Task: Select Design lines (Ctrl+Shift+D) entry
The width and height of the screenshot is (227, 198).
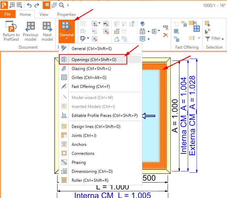Action: [x=100, y=126]
